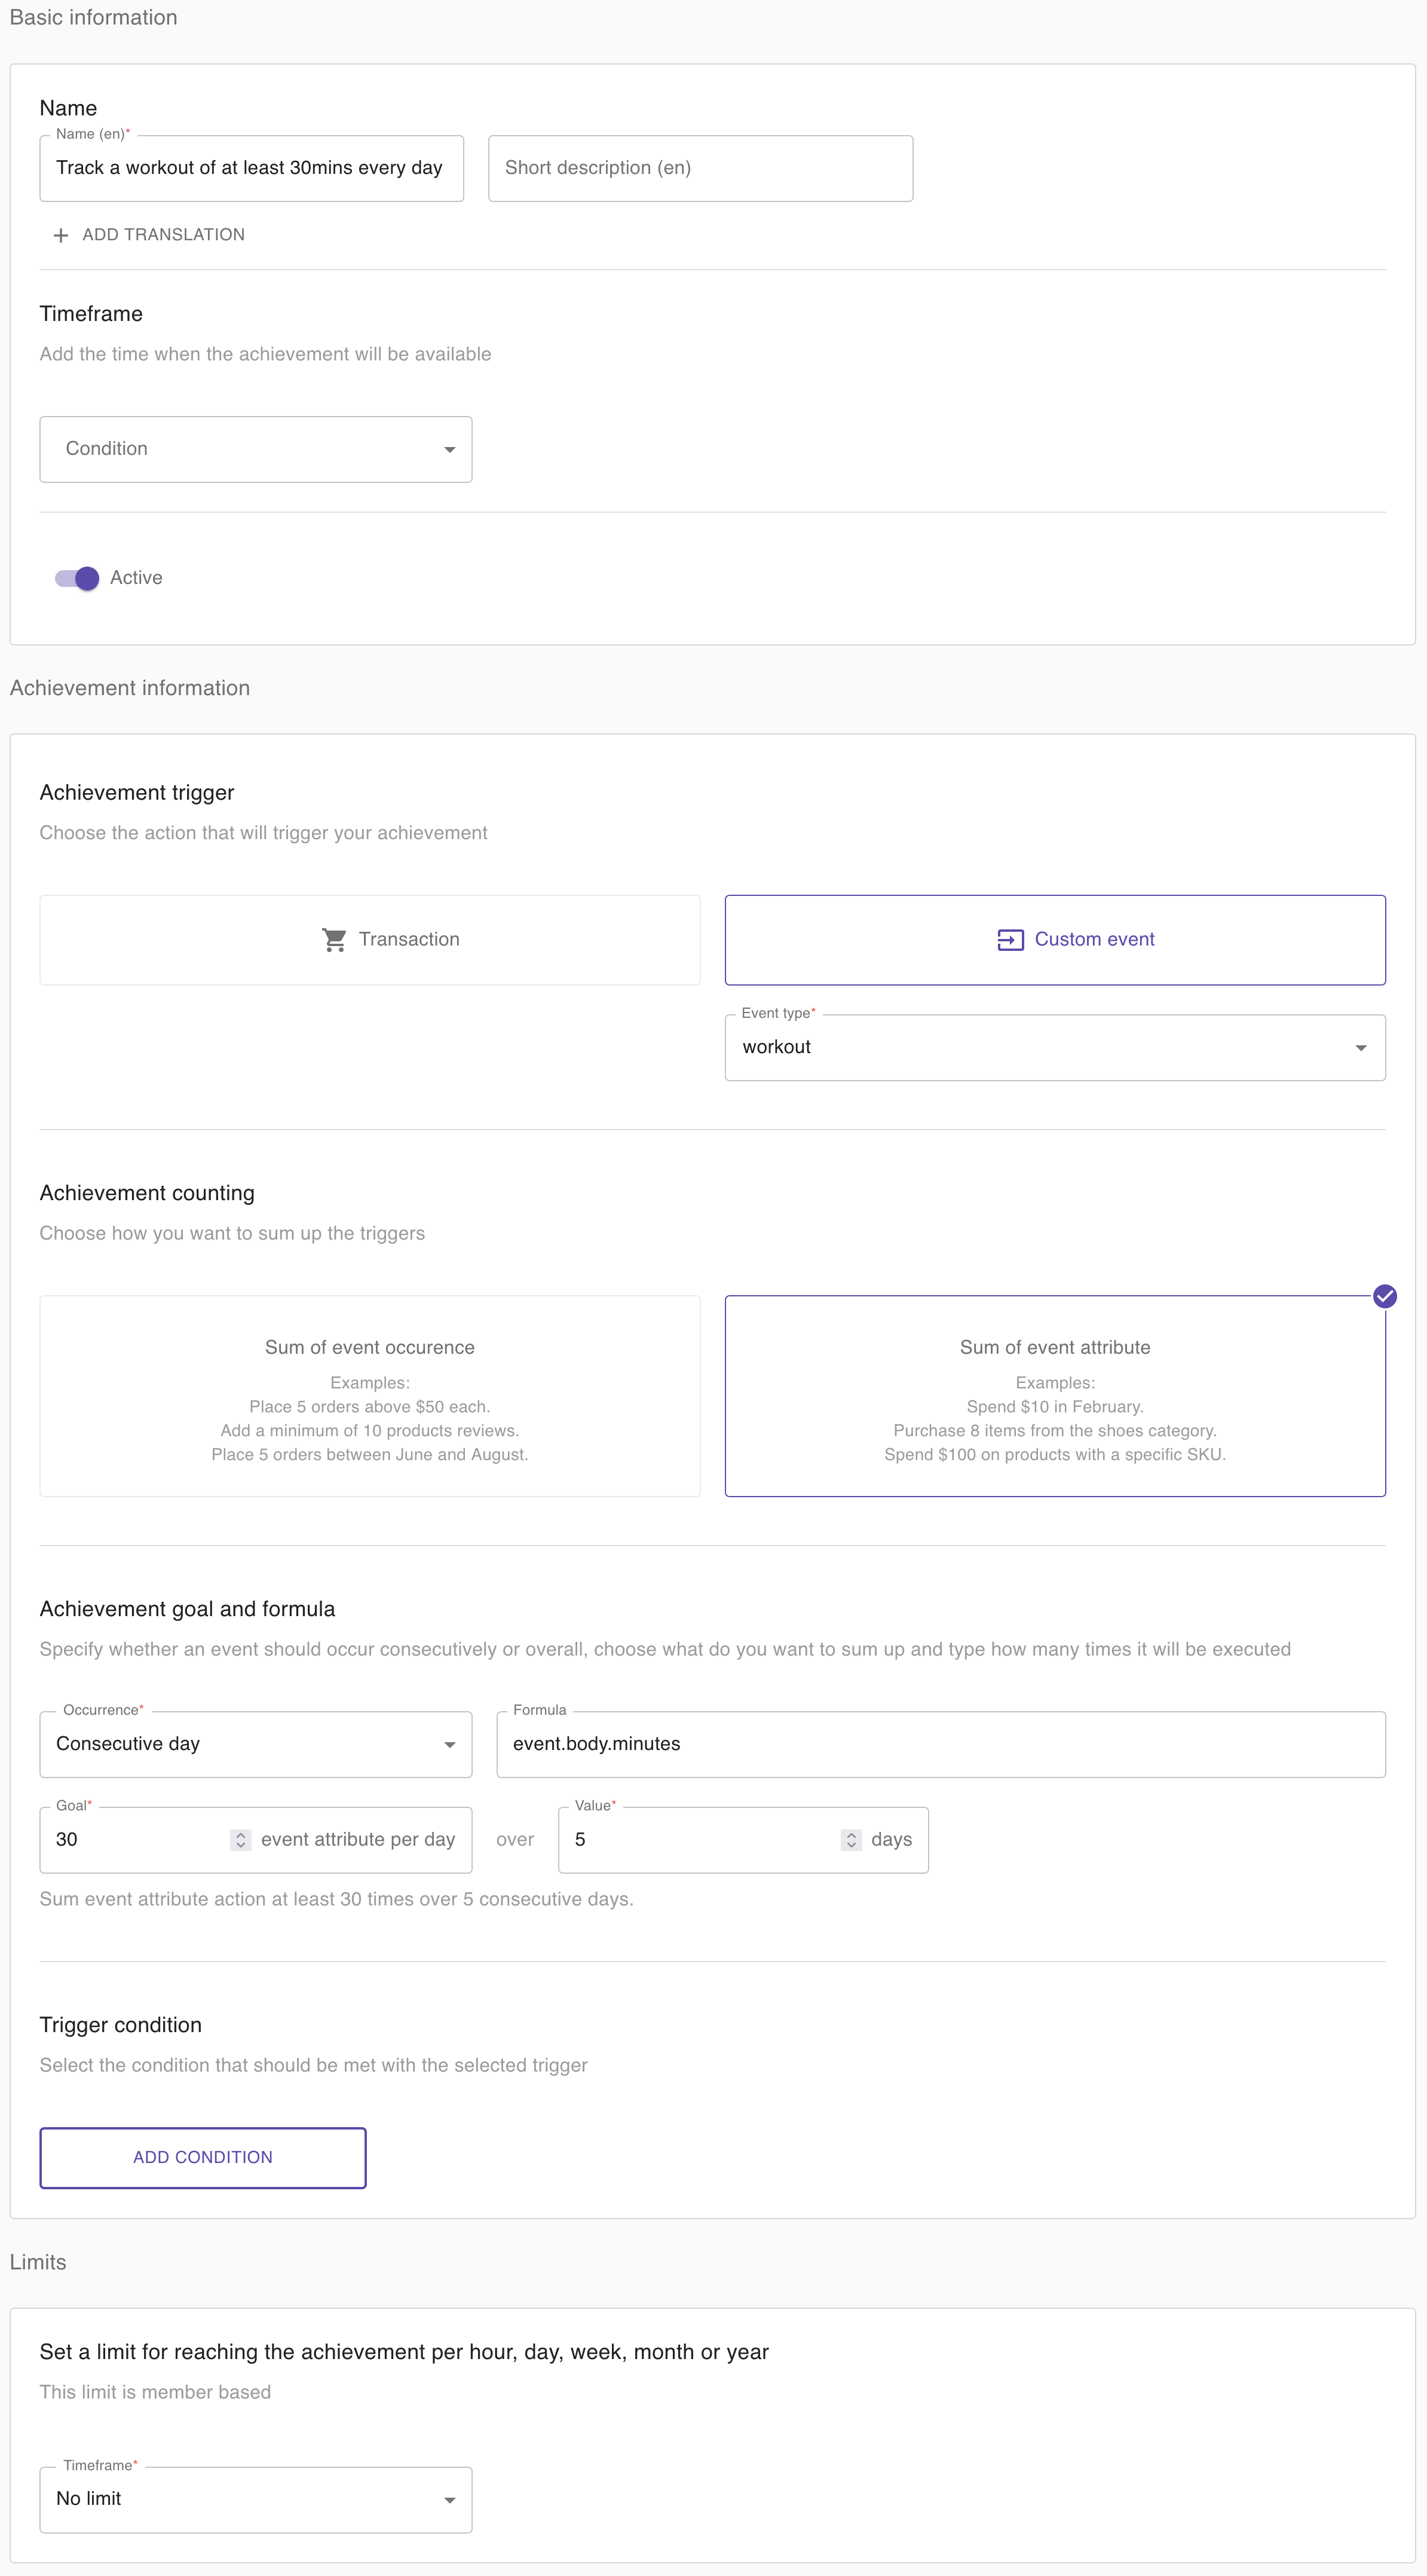
Task: Toggle the Active switch off
Action: 77,578
